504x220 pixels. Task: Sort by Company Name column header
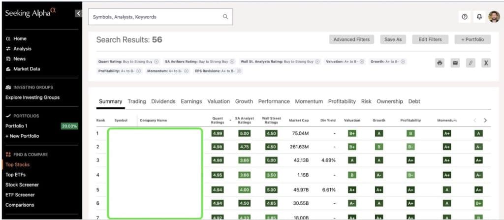pos(154,120)
